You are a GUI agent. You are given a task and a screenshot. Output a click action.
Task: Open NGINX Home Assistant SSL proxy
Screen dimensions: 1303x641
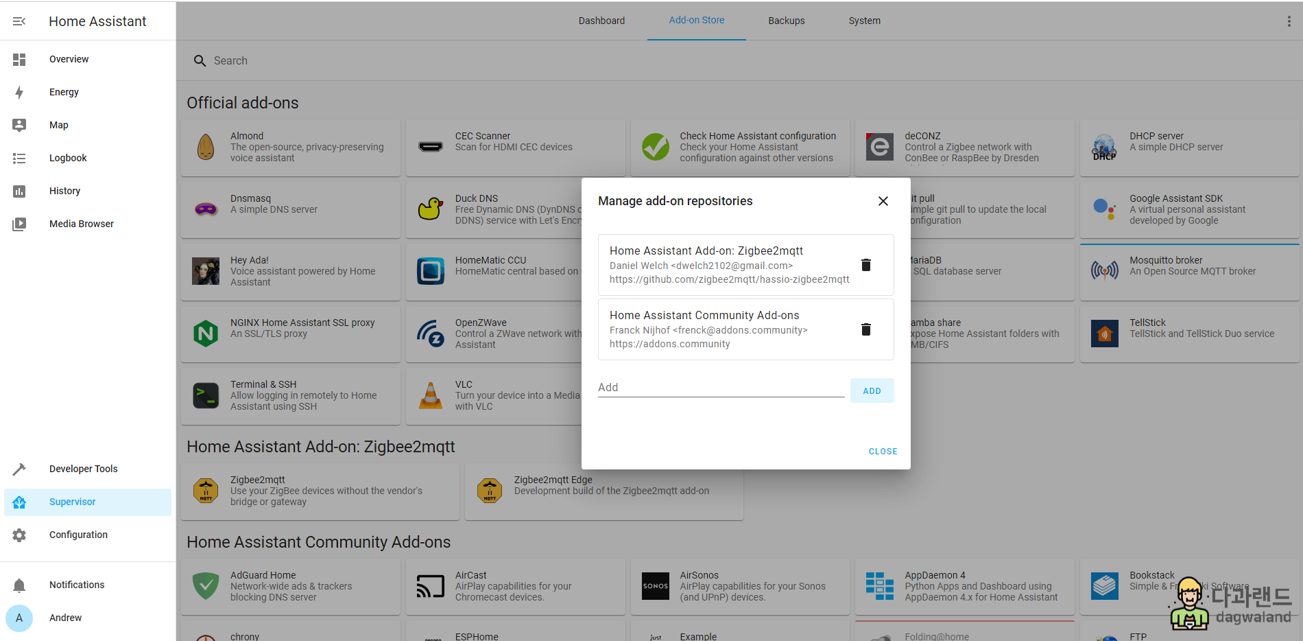click(x=291, y=334)
